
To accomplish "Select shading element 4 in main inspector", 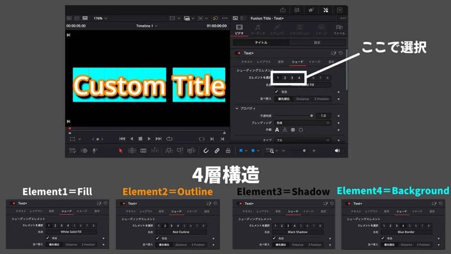I will 299,78.
